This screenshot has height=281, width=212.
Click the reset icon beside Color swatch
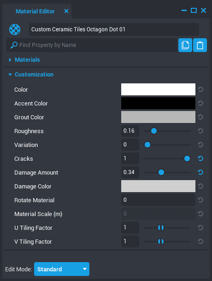point(200,89)
